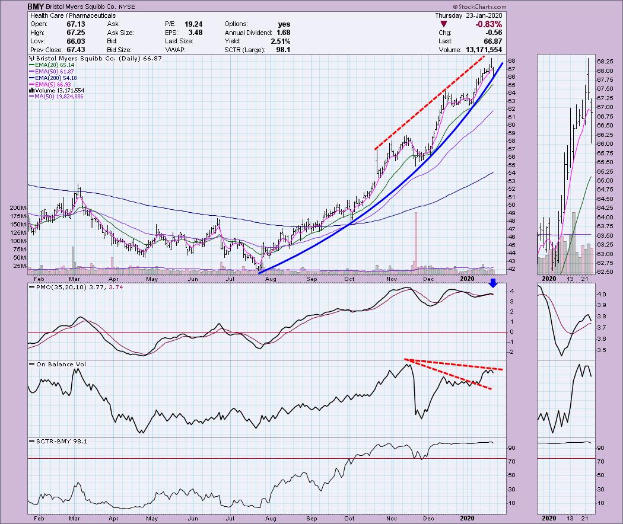Click the percent change -0.83%
The width and height of the screenshot is (623, 524).
pyautogui.click(x=489, y=24)
